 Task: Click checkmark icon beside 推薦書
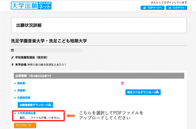tap(15, 90)
